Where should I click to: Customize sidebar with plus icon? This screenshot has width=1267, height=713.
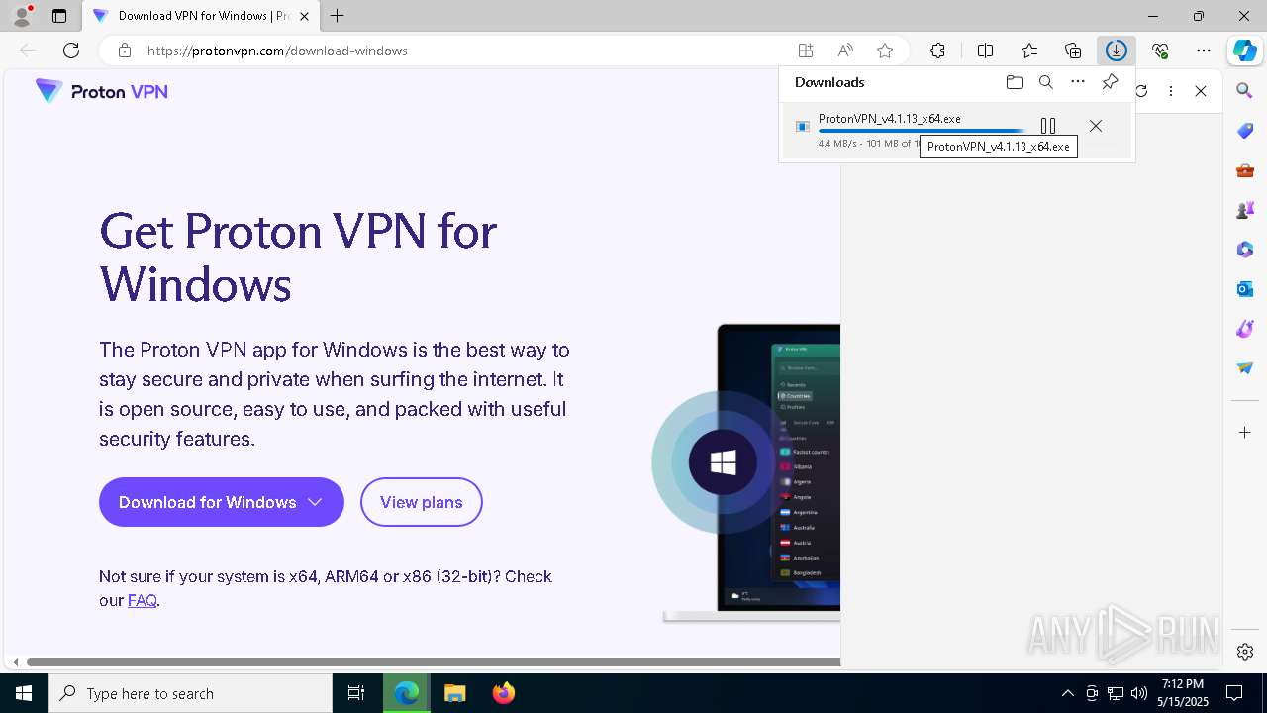(x=1245, y=433)
